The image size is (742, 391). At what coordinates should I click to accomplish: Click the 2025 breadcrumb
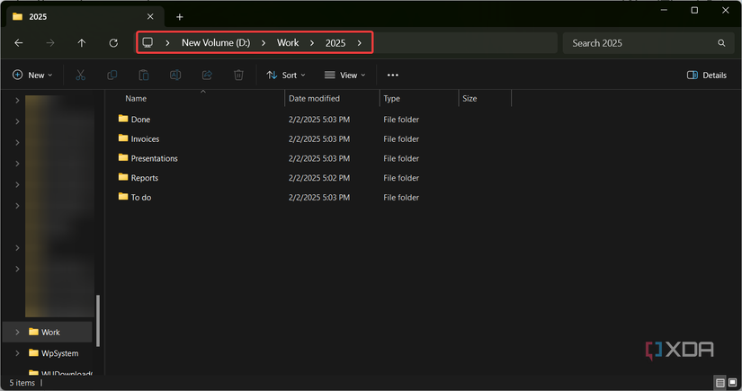coord(335,43)
